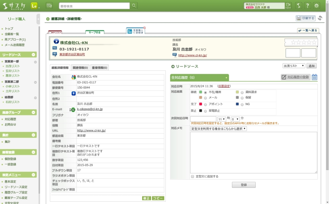This screenshot has width=329, height=204.
Task: Open the 出茂リスト dropdown
Action: click(294, 66)
